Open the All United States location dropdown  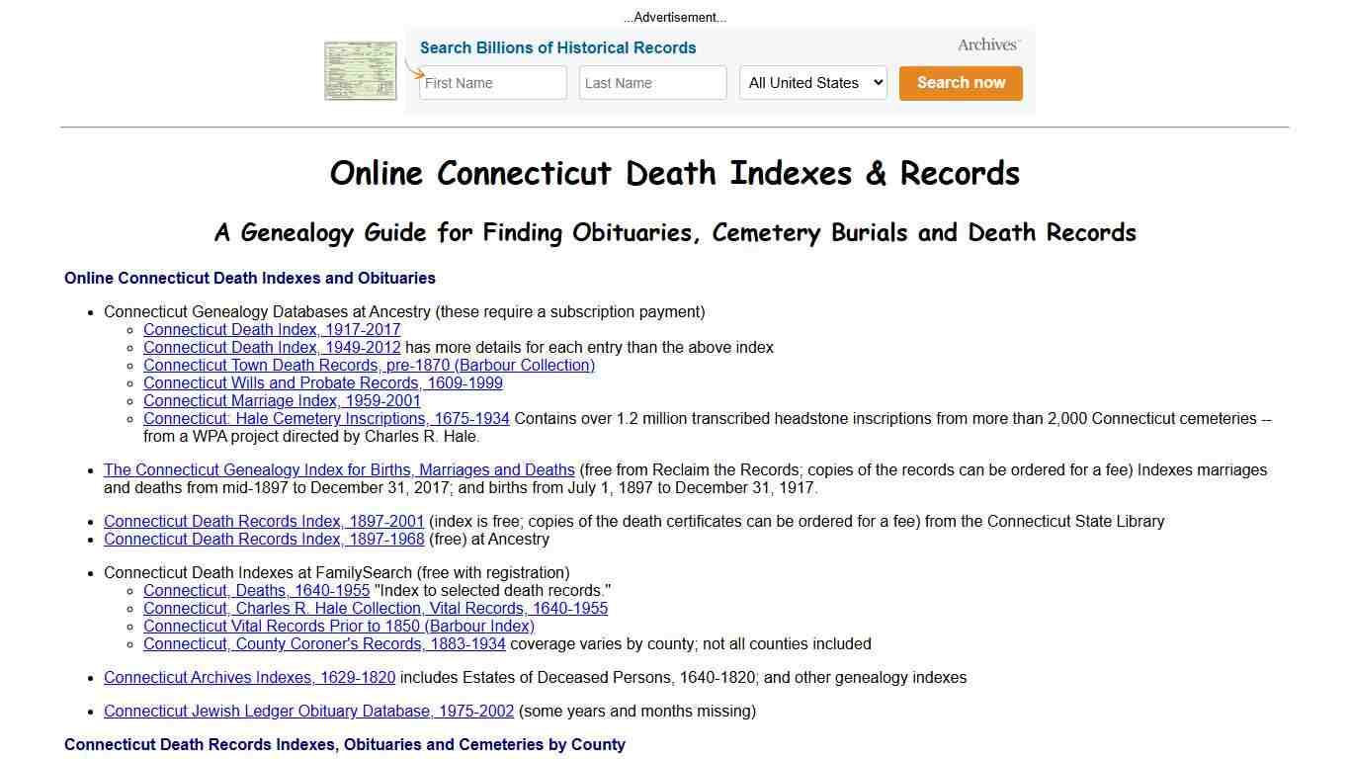pyautogui.click(x=812, y=83)
